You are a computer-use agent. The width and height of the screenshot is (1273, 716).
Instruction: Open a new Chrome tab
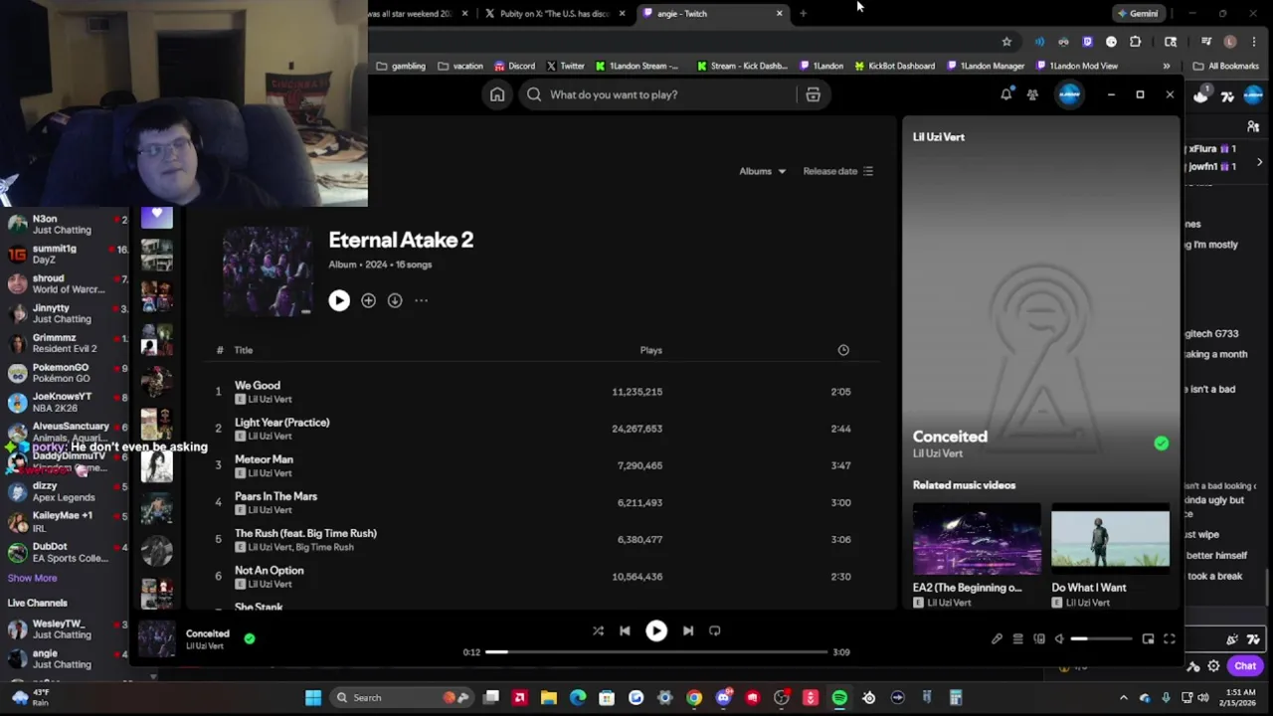point(803,14)
